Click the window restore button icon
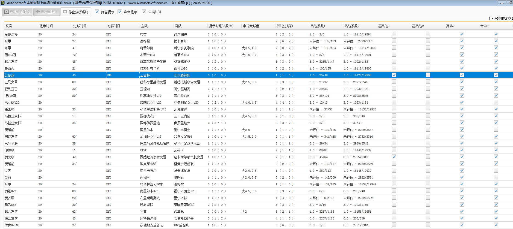Viewport: 513px width, 229px height. coord(510,3)
